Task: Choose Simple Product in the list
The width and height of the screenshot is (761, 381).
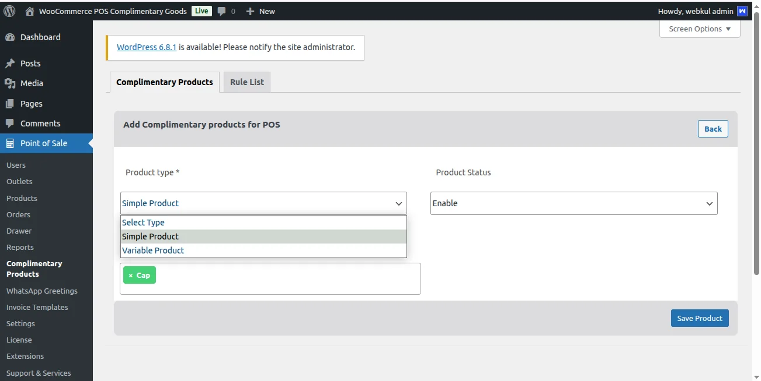Action: (263, 237)
